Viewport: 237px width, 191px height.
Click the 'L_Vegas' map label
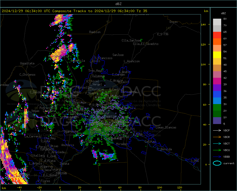(34, 111)
